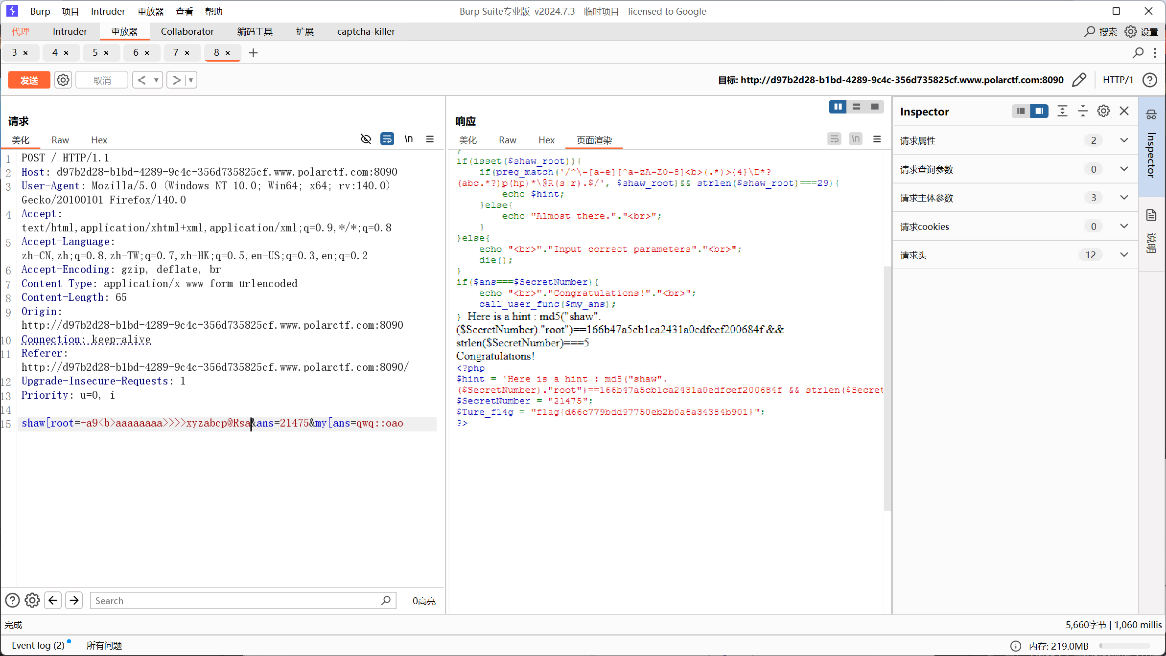Viewport: 1166px width, 656px height.
Task: Toggle the \n newline display in request
Action: pyautogui.click(x=409, y=139)
